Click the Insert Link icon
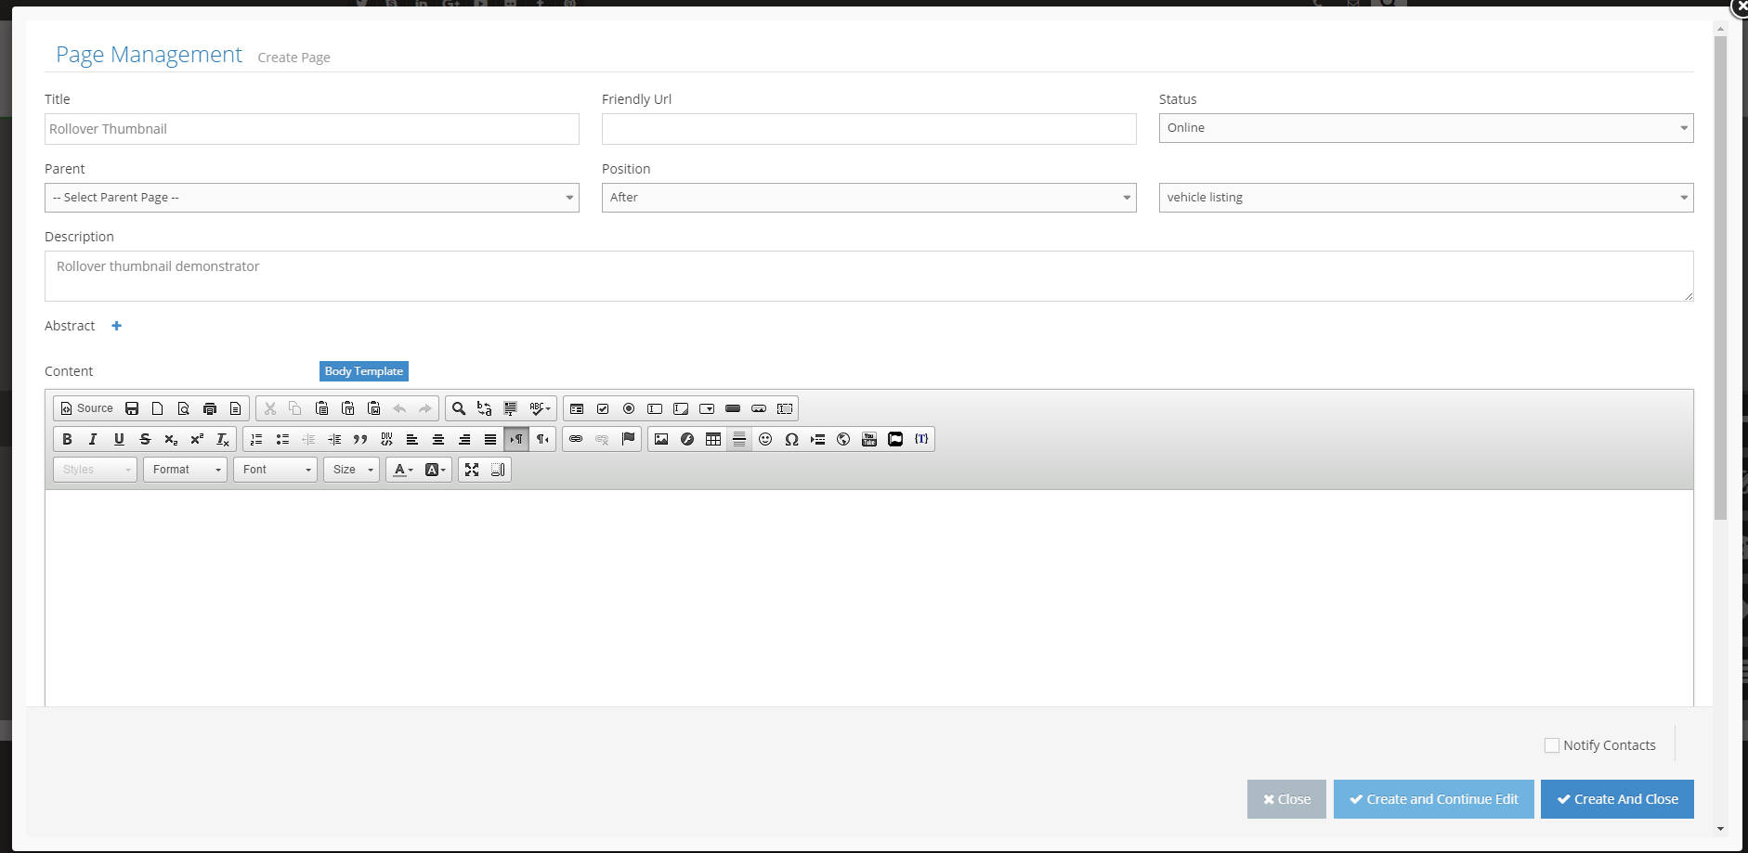 coord(576,439)
